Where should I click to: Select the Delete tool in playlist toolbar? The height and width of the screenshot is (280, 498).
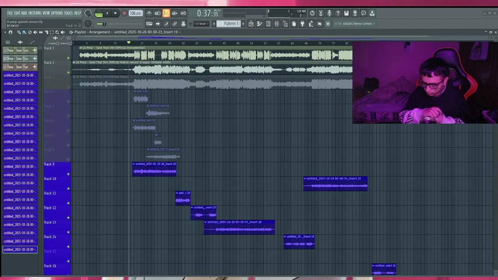tap(30, 32)
